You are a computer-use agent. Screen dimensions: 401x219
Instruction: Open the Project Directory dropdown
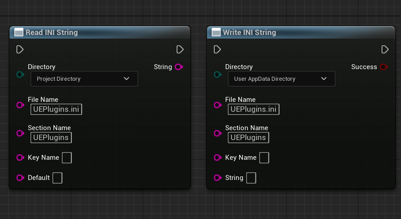coord(84,79)
